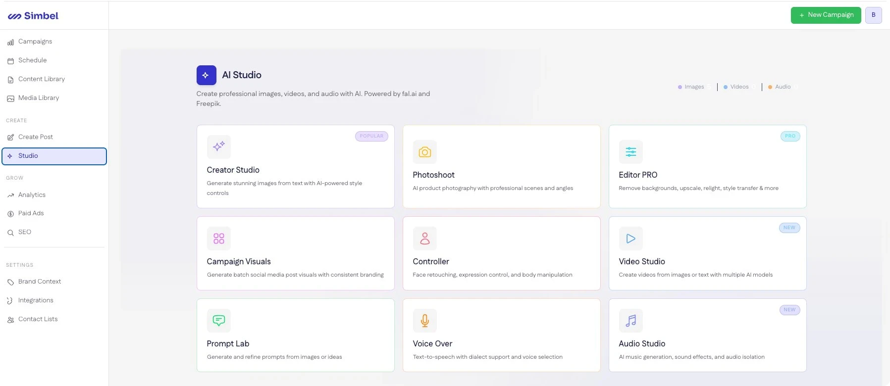
Task: Open the user avatar B menu
Action: [x=873, y=15]
